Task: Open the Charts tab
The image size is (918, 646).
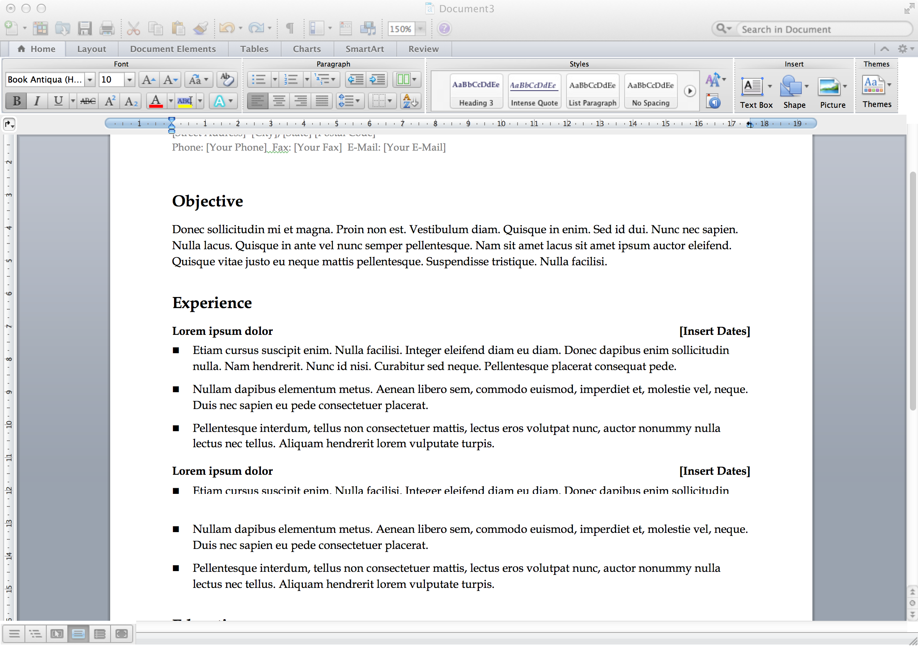Action: point(307,49)
